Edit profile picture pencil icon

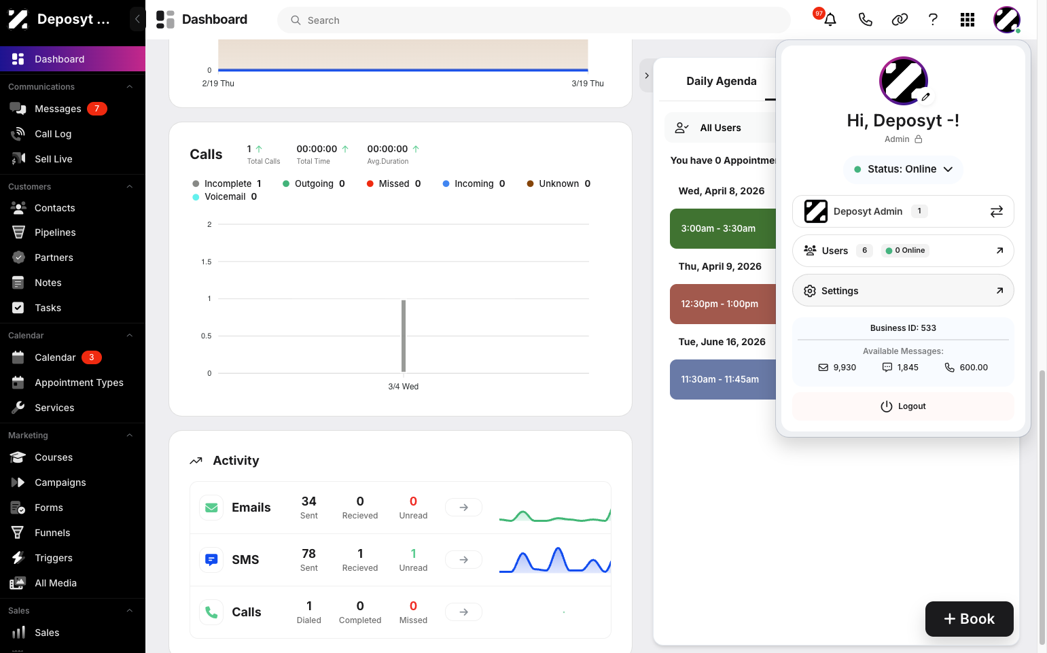click(925, 97)
